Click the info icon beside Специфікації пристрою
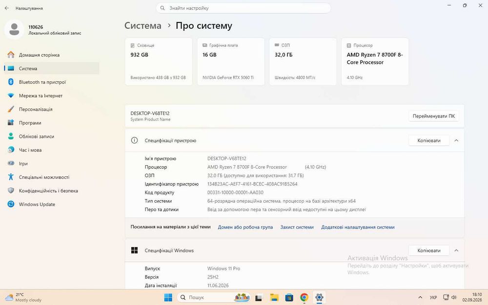The height and width of the screenshot is (305, 488). click(x=135, y=140)
